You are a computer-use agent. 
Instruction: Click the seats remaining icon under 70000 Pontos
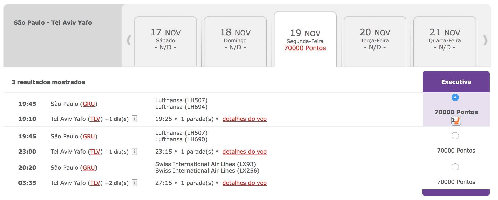pyautogui.click(x=456, y=121)
